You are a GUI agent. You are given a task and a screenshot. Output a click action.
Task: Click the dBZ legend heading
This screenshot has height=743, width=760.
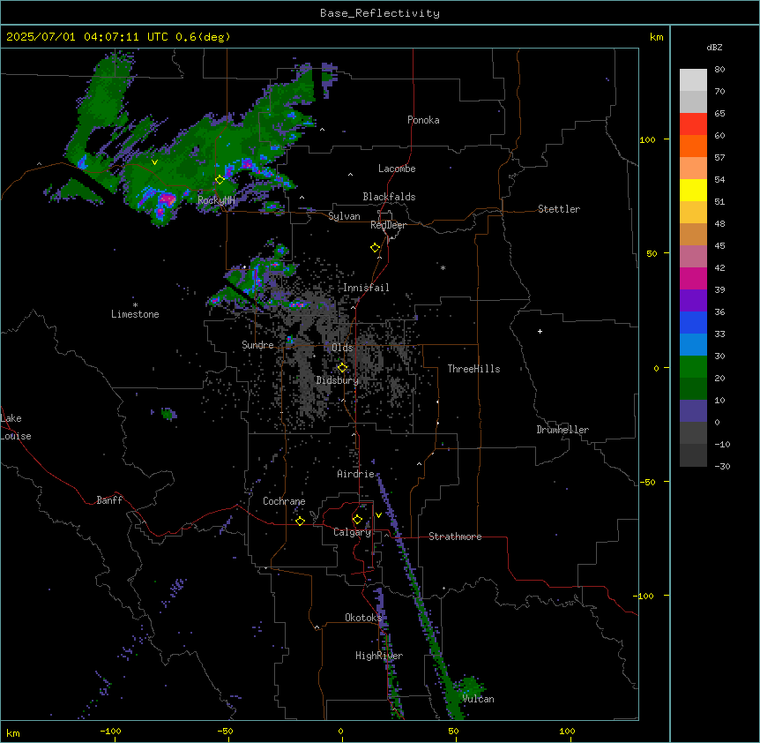714,48
